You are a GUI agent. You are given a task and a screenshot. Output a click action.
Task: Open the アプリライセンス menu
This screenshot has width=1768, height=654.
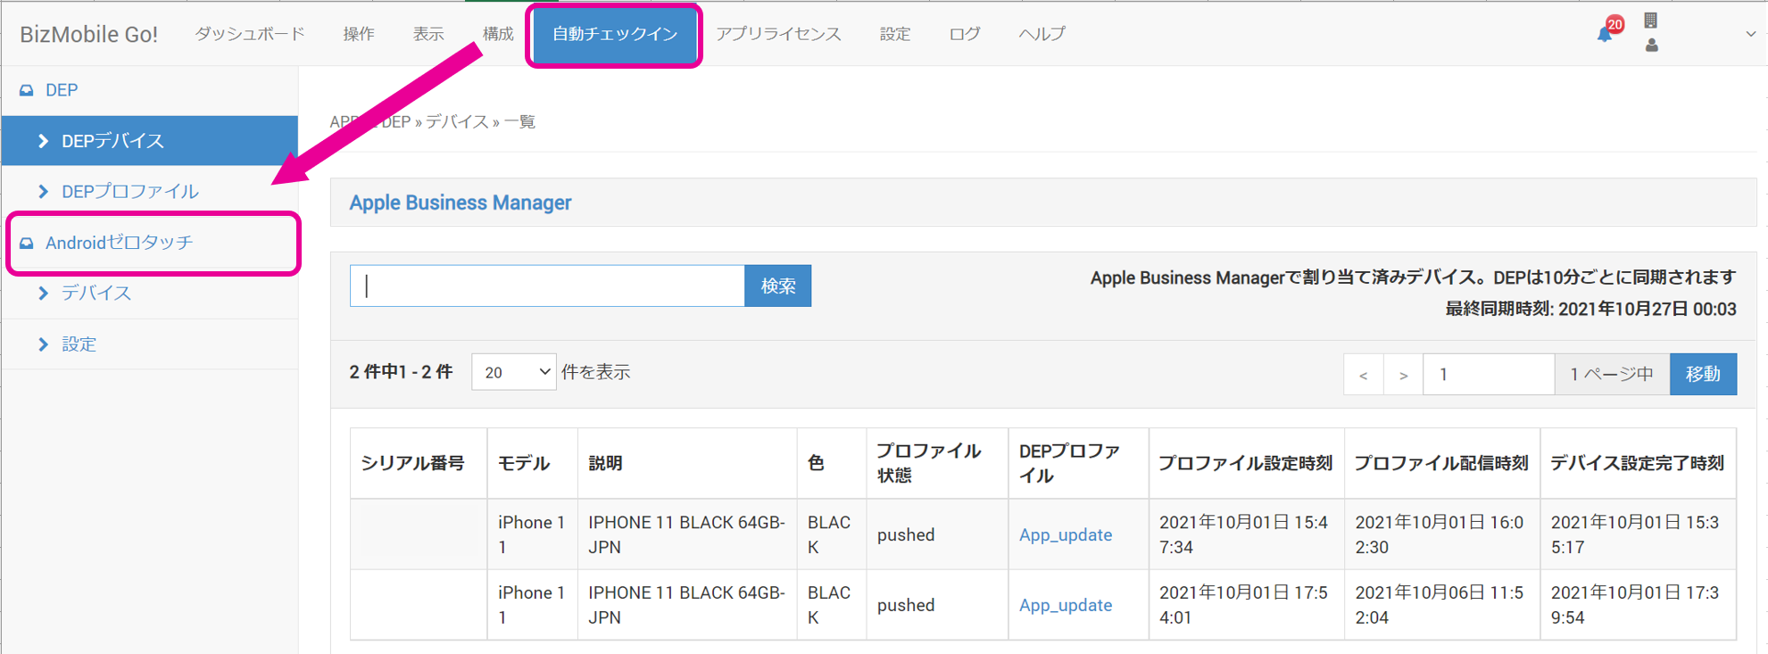tap(778, 34)
